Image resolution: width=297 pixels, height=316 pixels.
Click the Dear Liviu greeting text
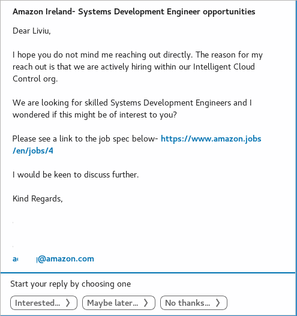point(31,31)
